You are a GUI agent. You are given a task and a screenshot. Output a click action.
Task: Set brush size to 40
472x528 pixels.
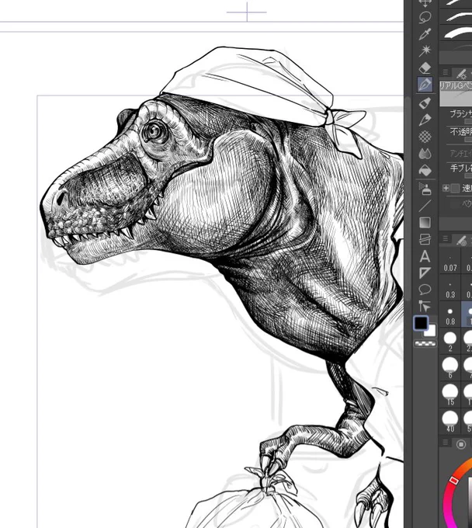[450, 422]
